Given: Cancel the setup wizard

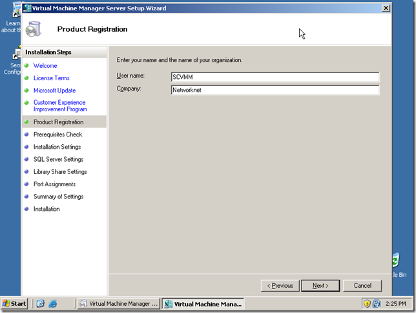Looking at the screenshot, I should click(362, 286).
